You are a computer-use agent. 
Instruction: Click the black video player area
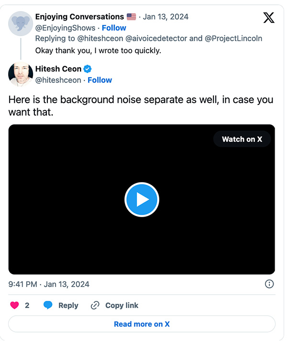pyautogui.click(x=142, y=230)
